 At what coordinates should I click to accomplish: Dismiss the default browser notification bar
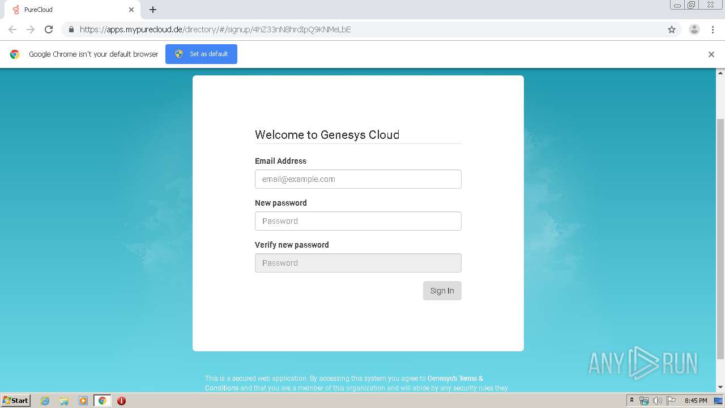[x=711, y=54]
